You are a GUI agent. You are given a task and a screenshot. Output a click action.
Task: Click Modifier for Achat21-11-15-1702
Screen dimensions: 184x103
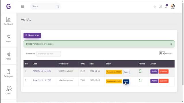[x=154, y=81]
